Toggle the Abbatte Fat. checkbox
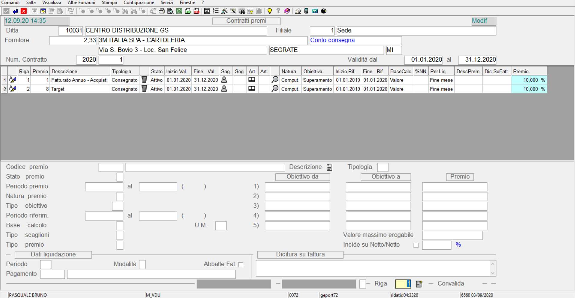The image size is (575, 298). coord(241,265)
